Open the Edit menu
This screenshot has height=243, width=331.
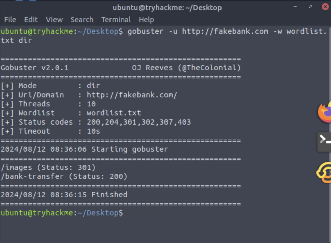coord(31,20)
